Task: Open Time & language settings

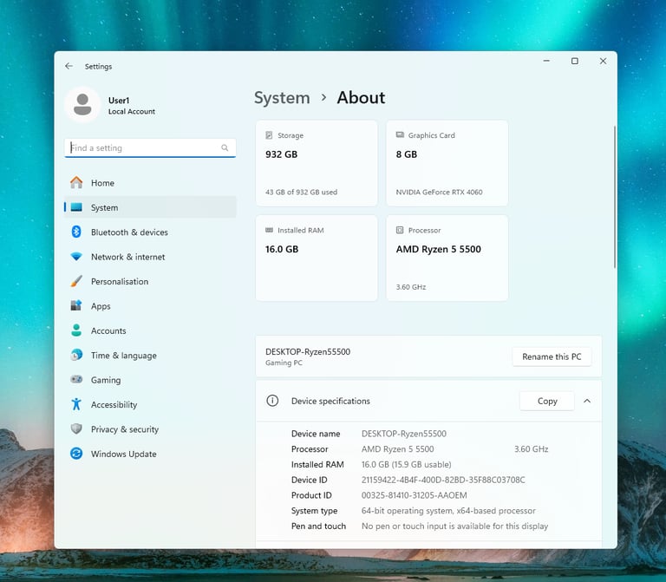Action: coord(150,355)
